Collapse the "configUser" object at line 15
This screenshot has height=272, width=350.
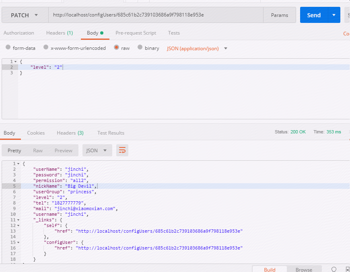[x=18, y=242]
